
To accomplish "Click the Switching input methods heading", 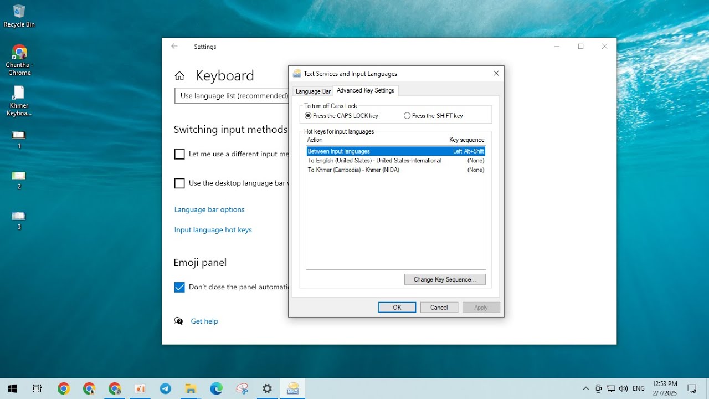I will point(230,130).
